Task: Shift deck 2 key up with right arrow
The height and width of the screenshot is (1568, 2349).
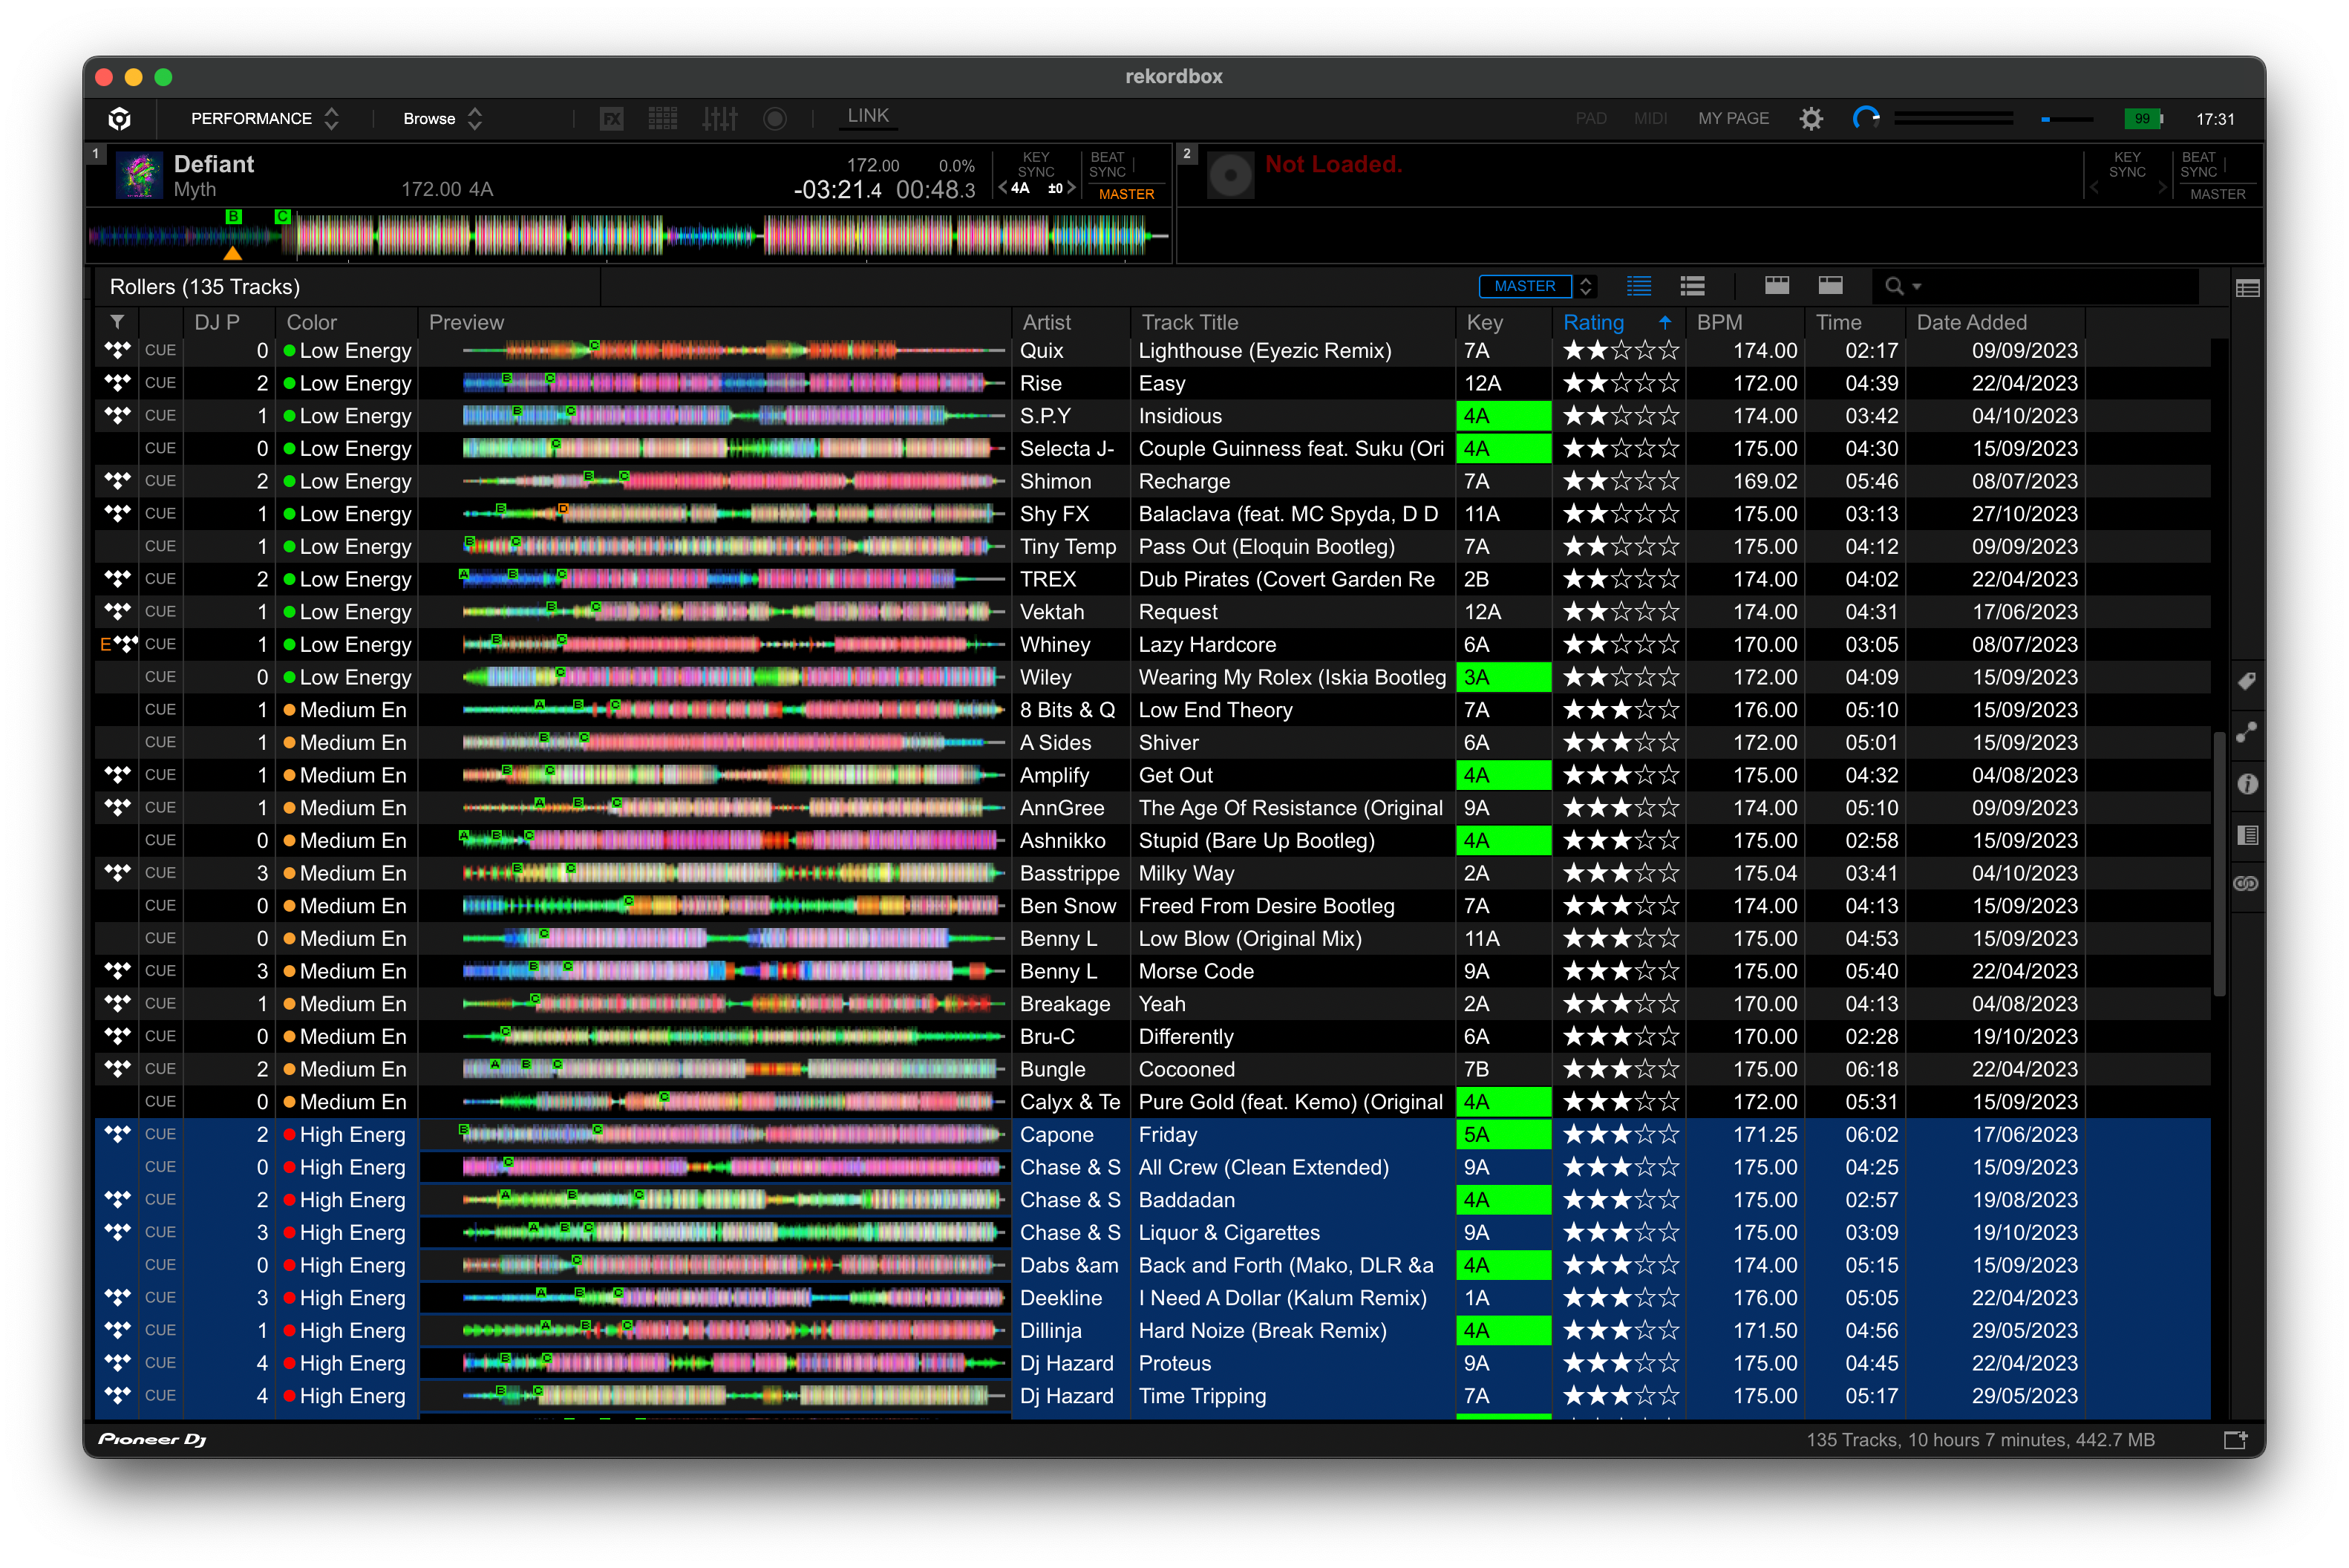Action: pyautogui.click(x=2163, y=188)
